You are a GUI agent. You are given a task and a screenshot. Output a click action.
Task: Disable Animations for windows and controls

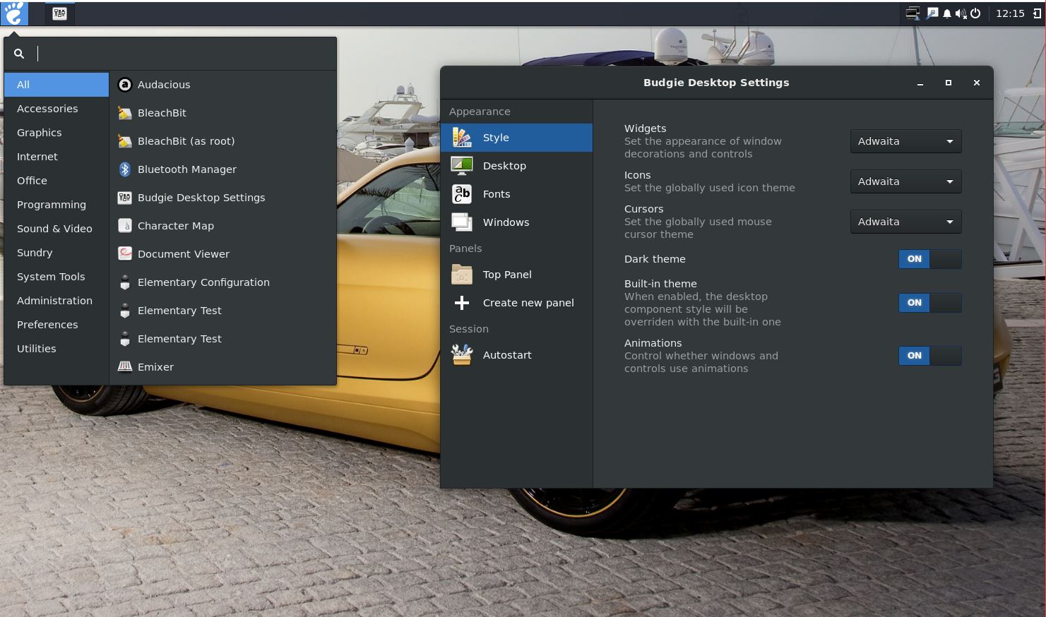[929, 356]
